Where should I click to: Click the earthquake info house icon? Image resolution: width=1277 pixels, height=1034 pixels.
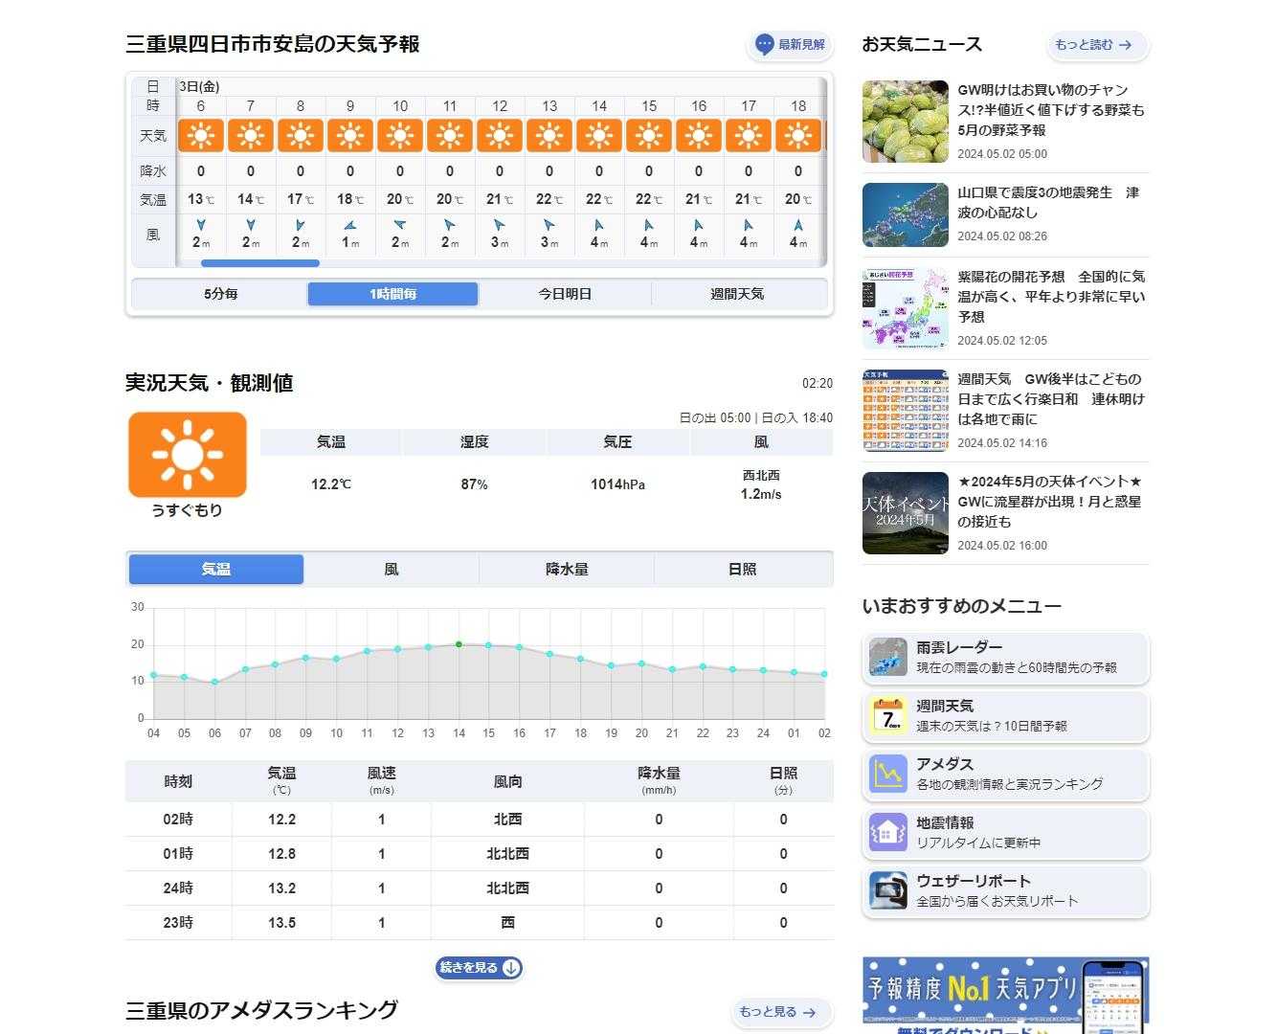point(887,833)
